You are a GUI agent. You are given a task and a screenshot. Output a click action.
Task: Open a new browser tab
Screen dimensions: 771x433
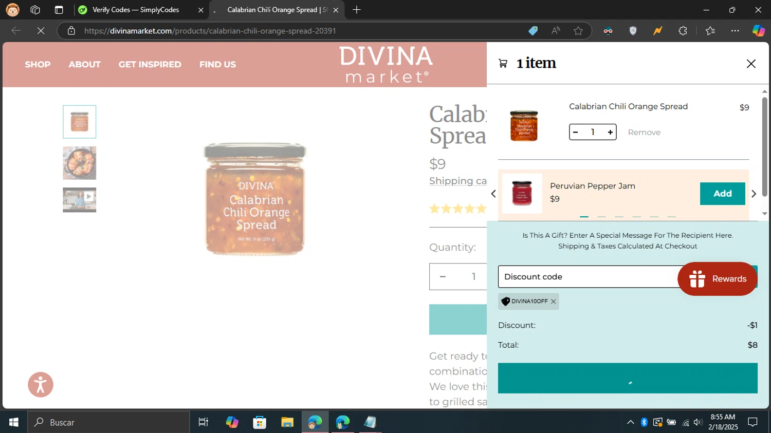(357, 10)
